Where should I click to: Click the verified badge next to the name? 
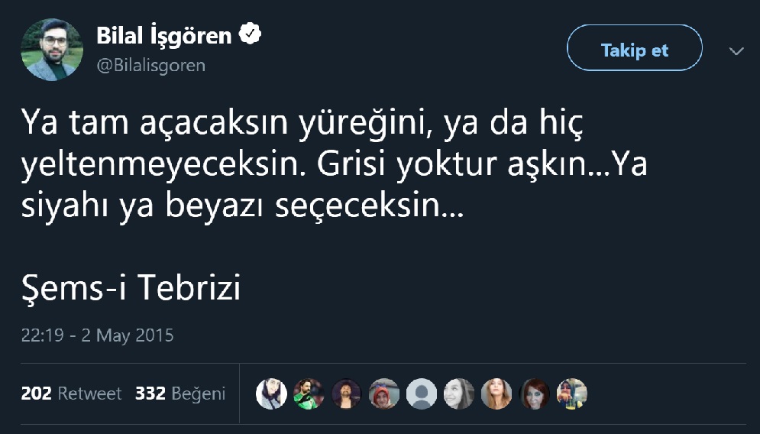[251, 34]
